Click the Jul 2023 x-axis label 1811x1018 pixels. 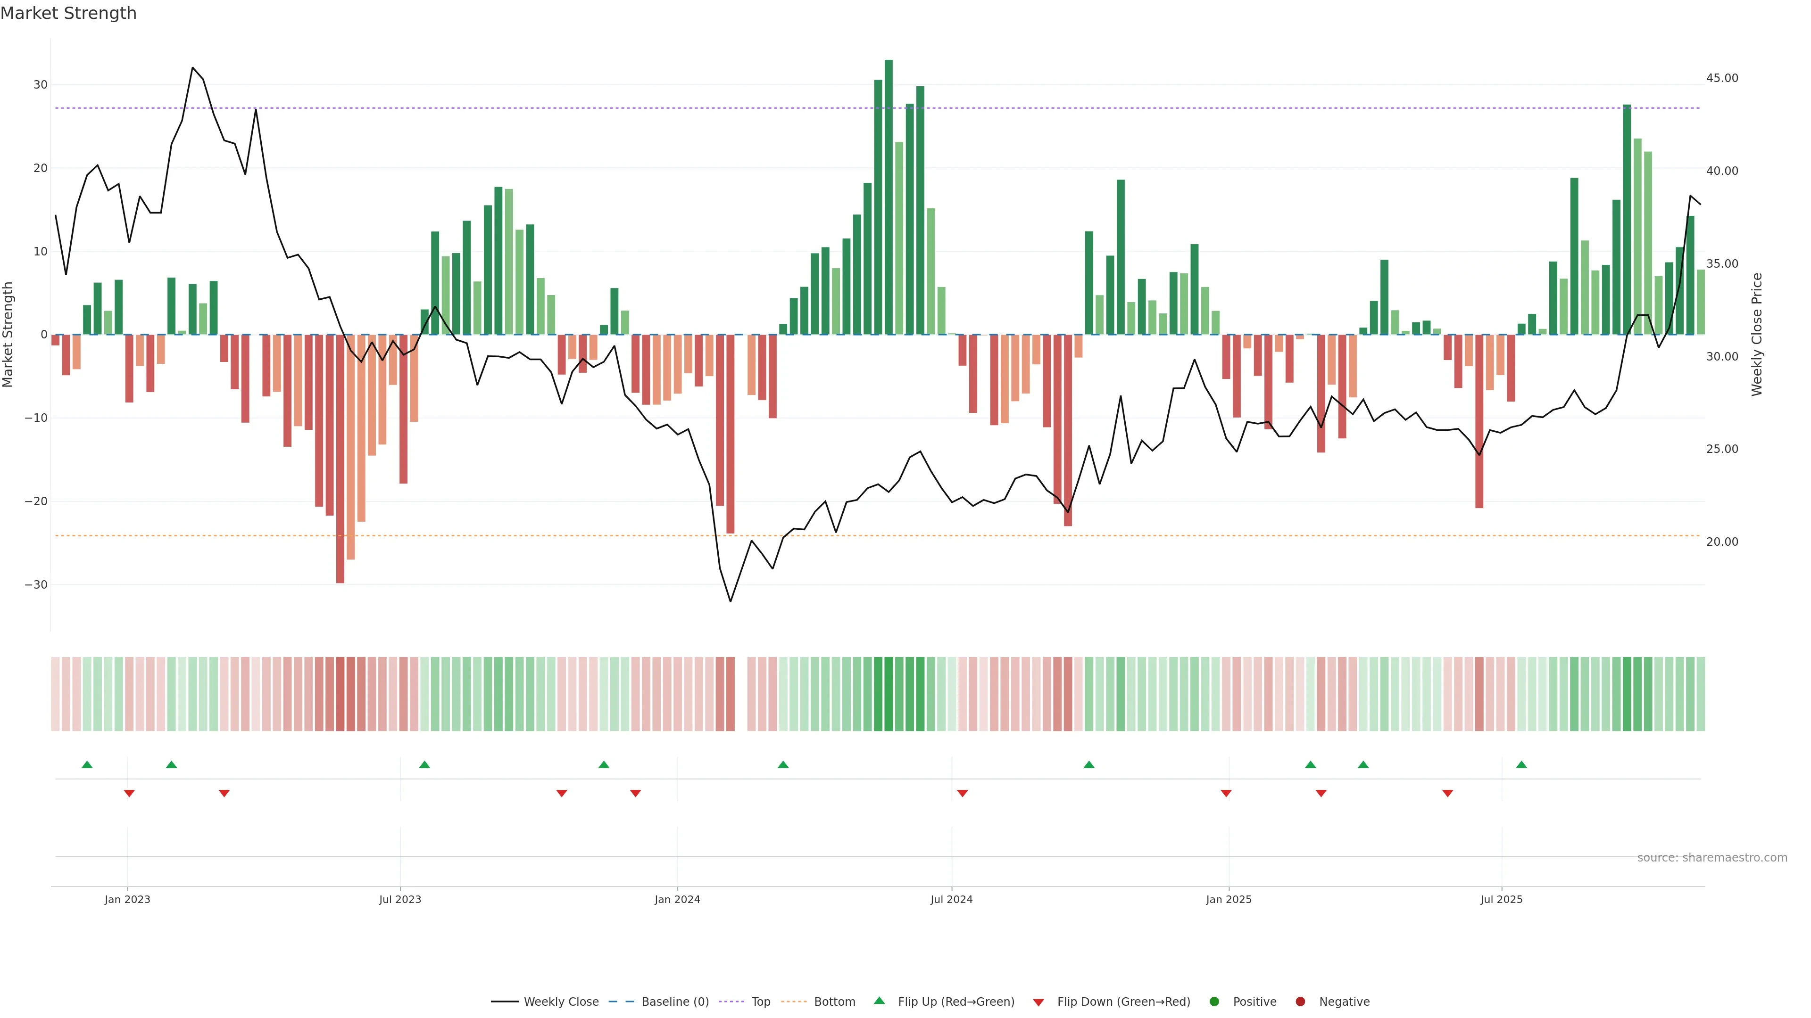point(400,899)
